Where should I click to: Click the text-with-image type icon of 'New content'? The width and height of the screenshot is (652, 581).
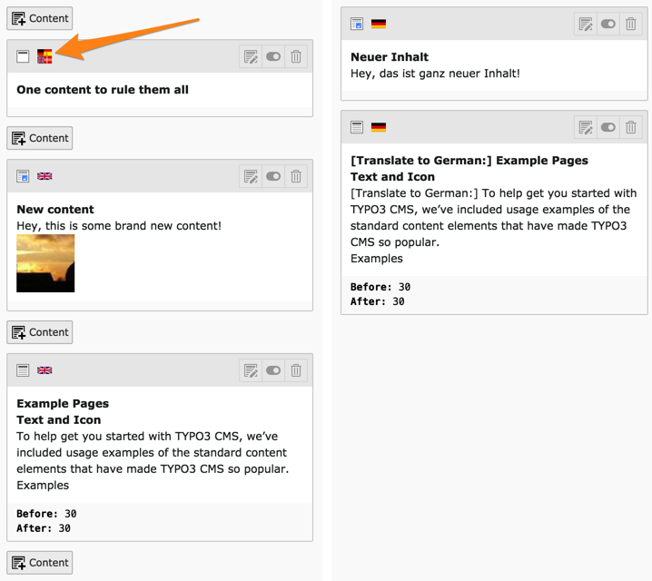(23, 176)
